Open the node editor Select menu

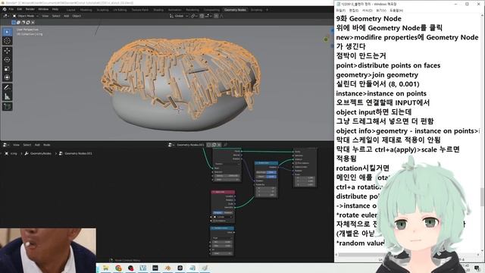click(27, 145)
